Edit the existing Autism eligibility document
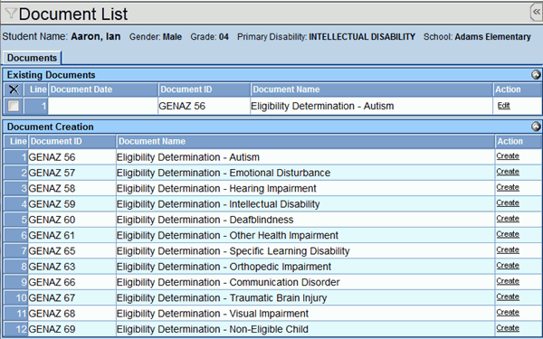The height and width of the screenshot is (339, 543). tap(503, 106)
